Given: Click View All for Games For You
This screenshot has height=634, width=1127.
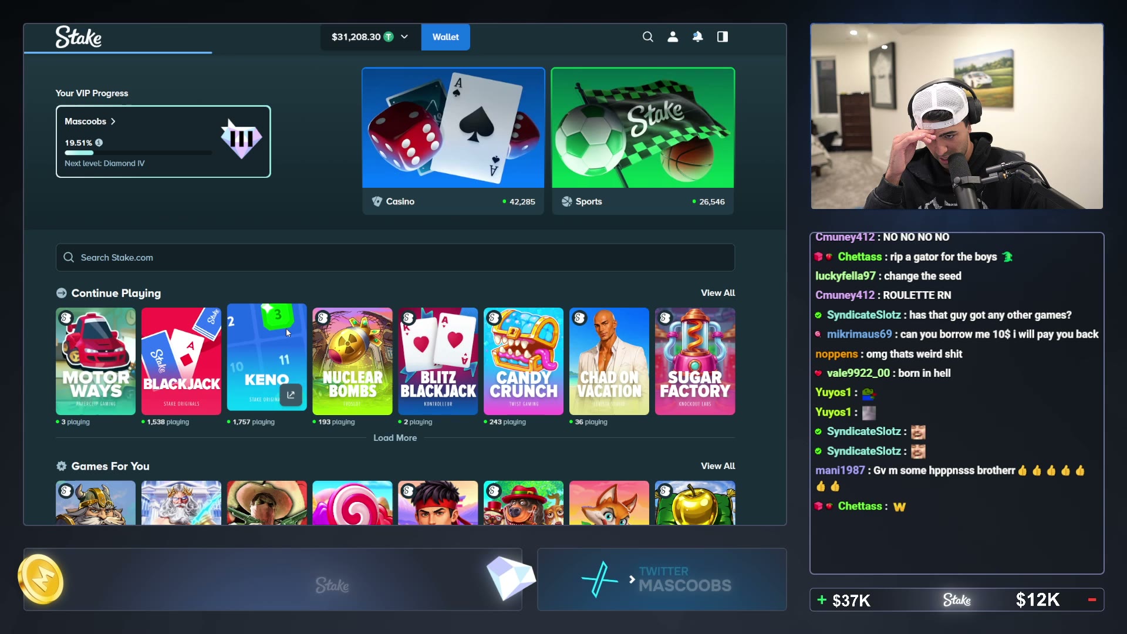Looking at the screenshot, I should coord(718,466).
